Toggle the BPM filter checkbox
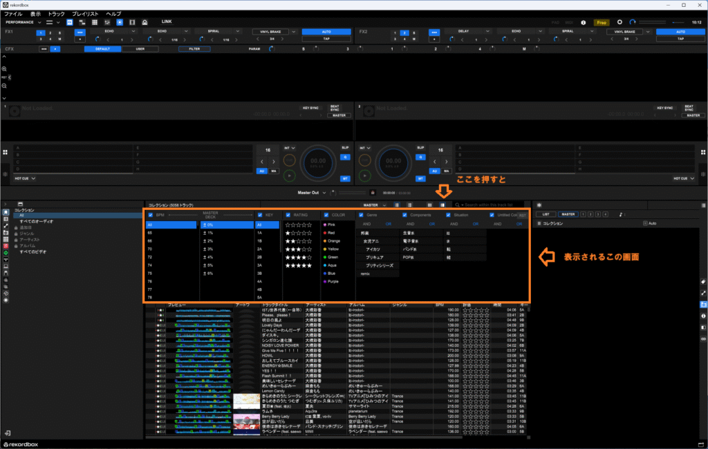This screenshot has height=449, width=708. (x=151, y=215)
